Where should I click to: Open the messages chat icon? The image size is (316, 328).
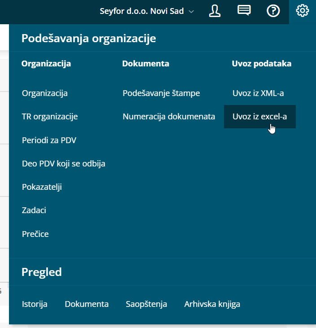[x=244, y=10]
